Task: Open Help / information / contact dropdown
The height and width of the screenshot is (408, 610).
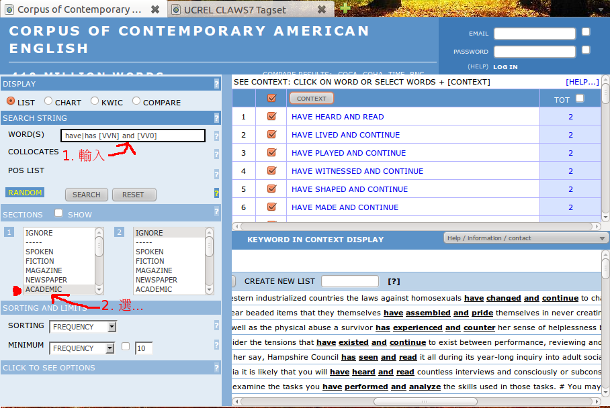Action: pos(525,238)
